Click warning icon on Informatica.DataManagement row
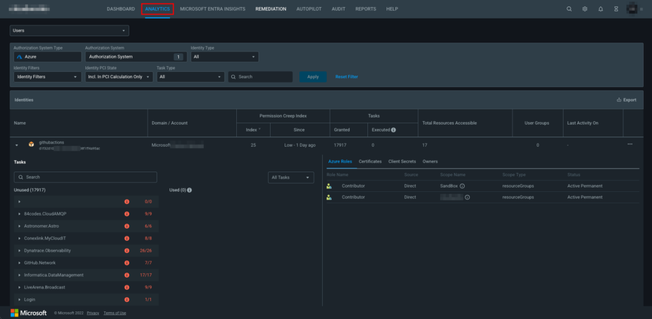The image size is (652, 319). [x=127, y=275]
